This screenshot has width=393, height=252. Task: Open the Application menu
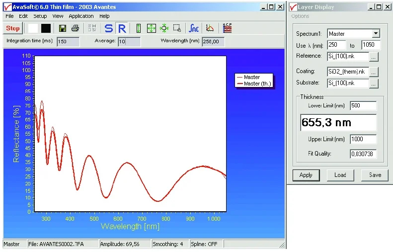click(81, 16)
